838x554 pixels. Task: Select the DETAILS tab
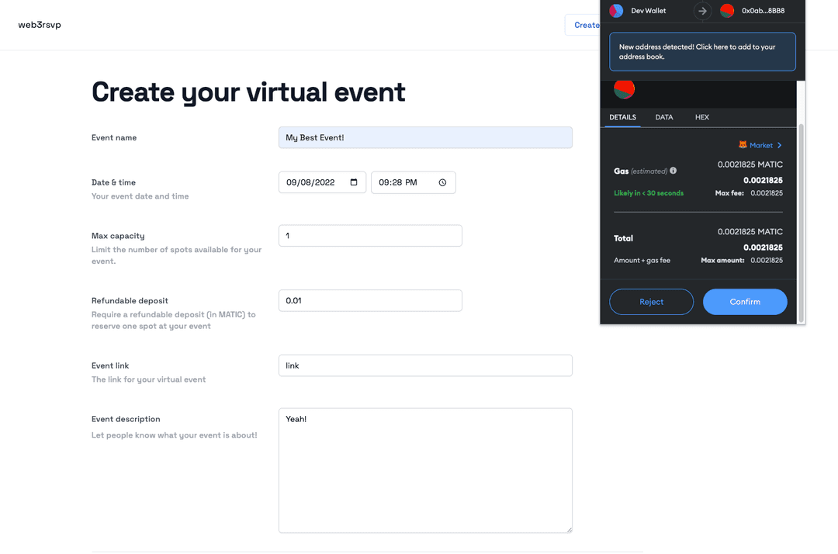pos(622,117)
